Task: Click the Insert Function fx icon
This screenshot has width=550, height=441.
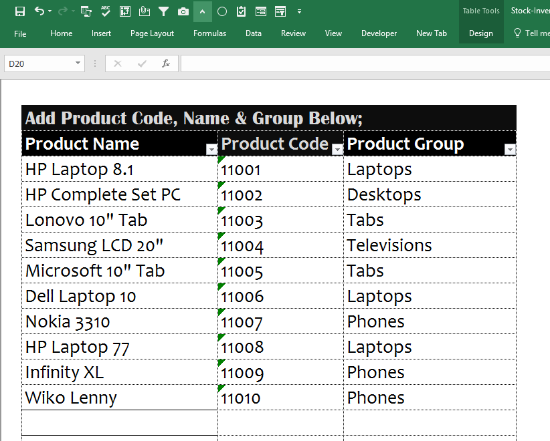Action: (165, 63)
